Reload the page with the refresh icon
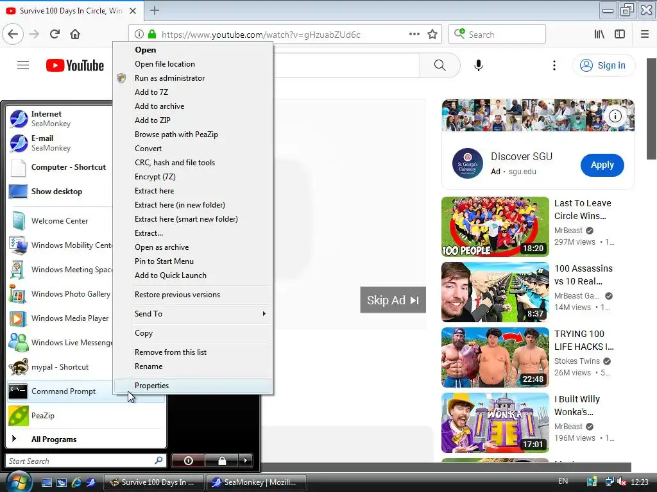The height and width of the screenshot is (492, 657). 55,34
